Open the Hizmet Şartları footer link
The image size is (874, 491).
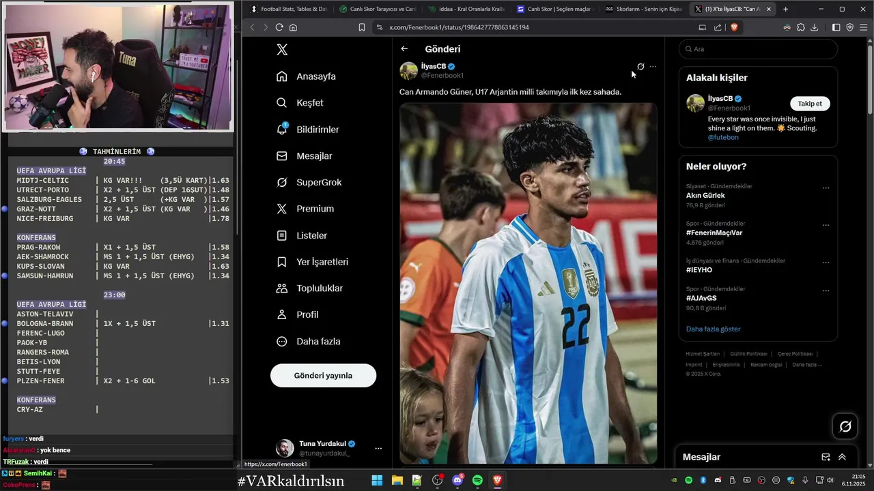coord(703,354)
